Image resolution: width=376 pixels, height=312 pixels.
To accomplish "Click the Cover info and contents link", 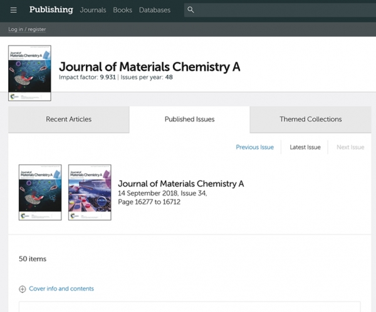I will (x=61, y=288).
